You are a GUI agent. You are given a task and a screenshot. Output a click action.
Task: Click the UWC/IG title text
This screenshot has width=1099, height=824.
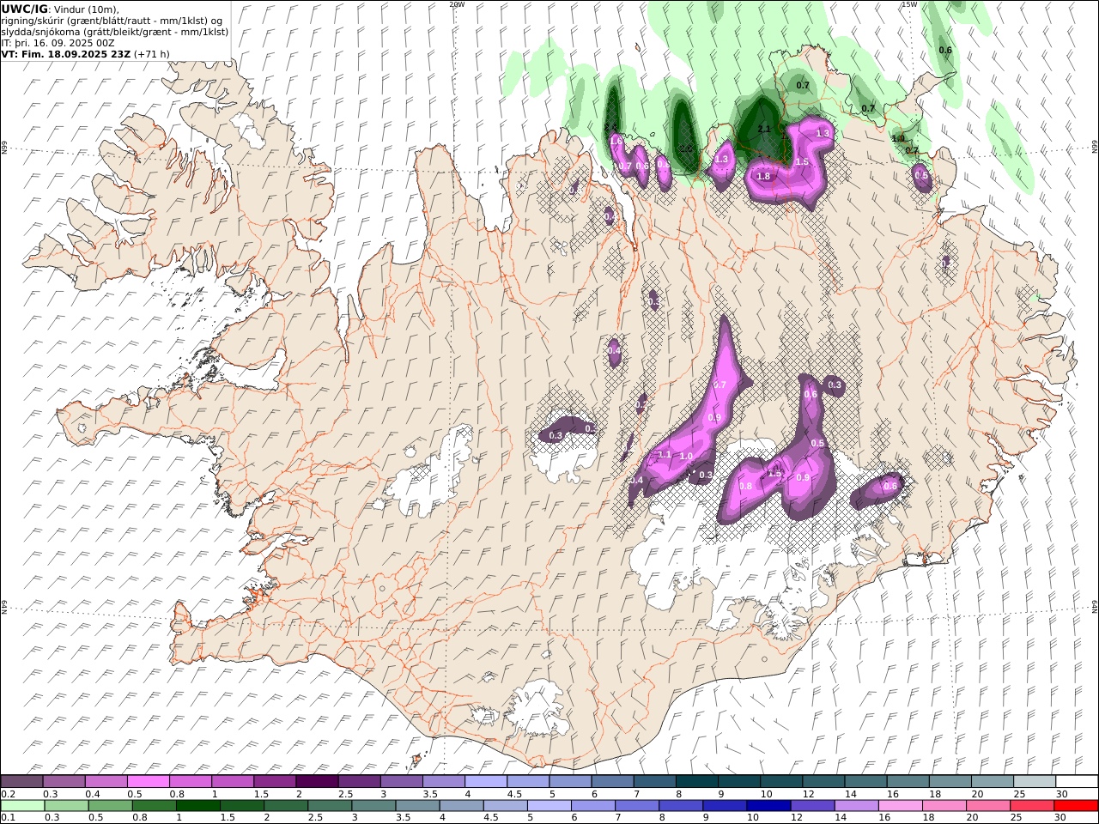[x=25, y=9]
